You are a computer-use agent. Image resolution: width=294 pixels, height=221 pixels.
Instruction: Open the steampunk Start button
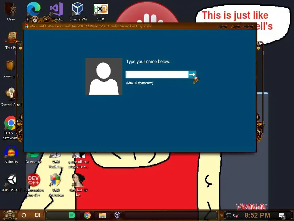pyautogui.click(x=10, y=215)
